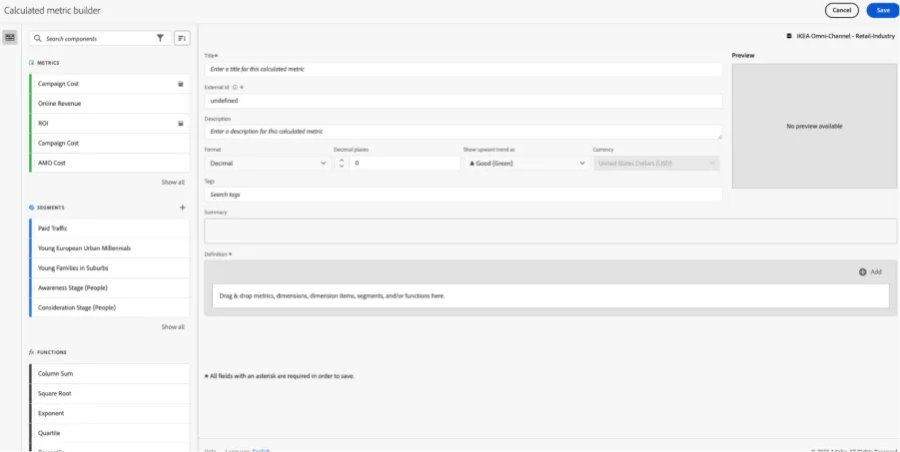Viewport: 900px width, 452px height.
Task: Click the magnifier icon in Search components
Action: coord(38,39)
